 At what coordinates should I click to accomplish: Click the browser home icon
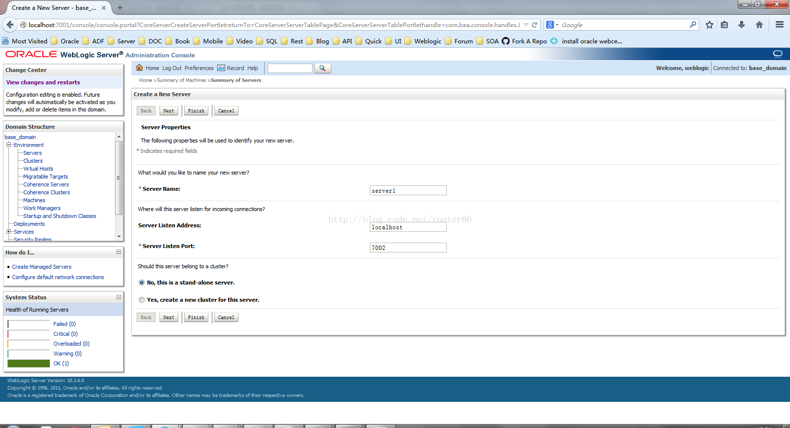[x=759, y=25]
